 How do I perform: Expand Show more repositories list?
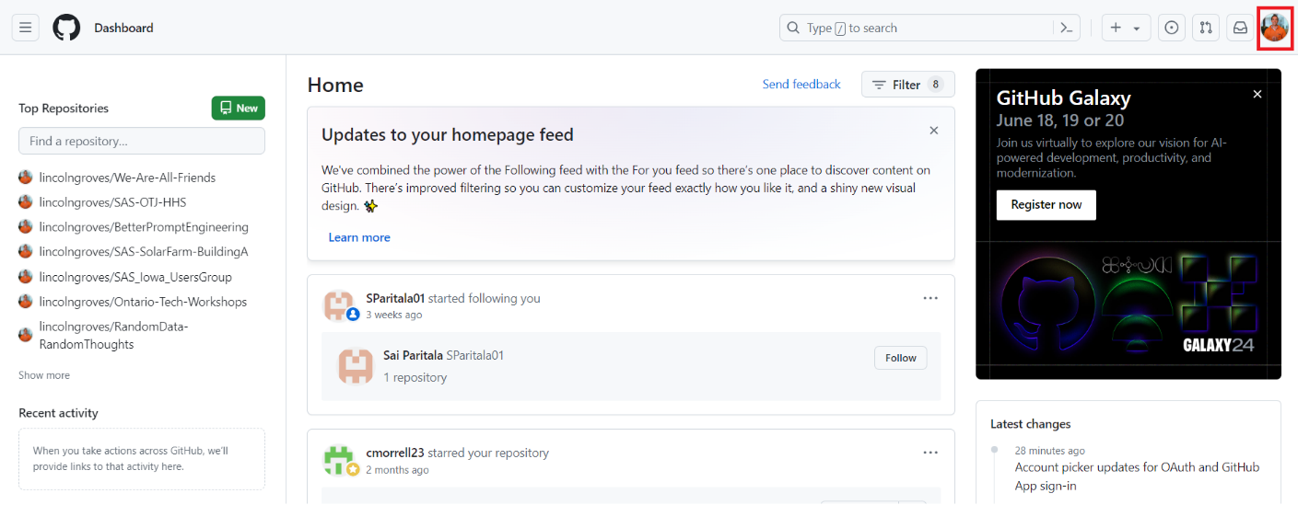44,375
